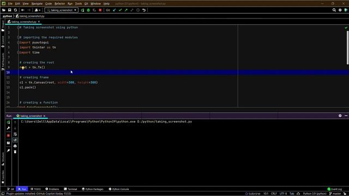Open the Problems tool window button
The width and height of the screenshot is (349, 196).
click(x=52, y=189)
